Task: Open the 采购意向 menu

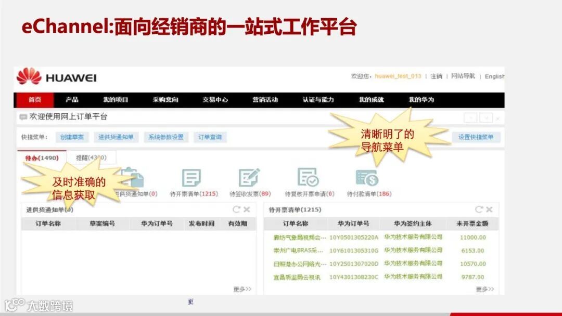Action: click(165, 100)
